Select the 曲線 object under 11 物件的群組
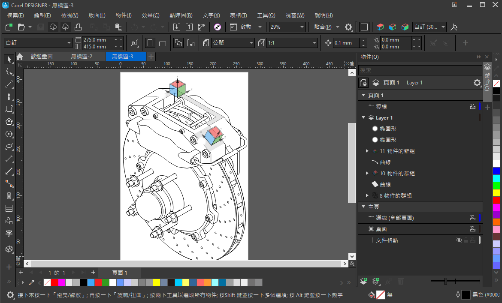 (385, 162)
